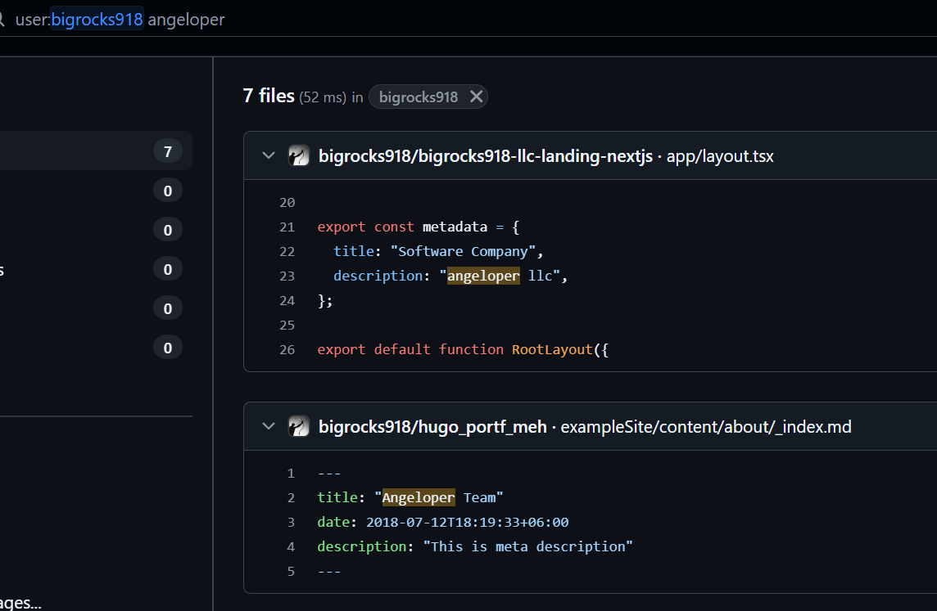
Task: Click highlighted 'angeloper' match in layout.tsx
Action: tap(483, 276)
